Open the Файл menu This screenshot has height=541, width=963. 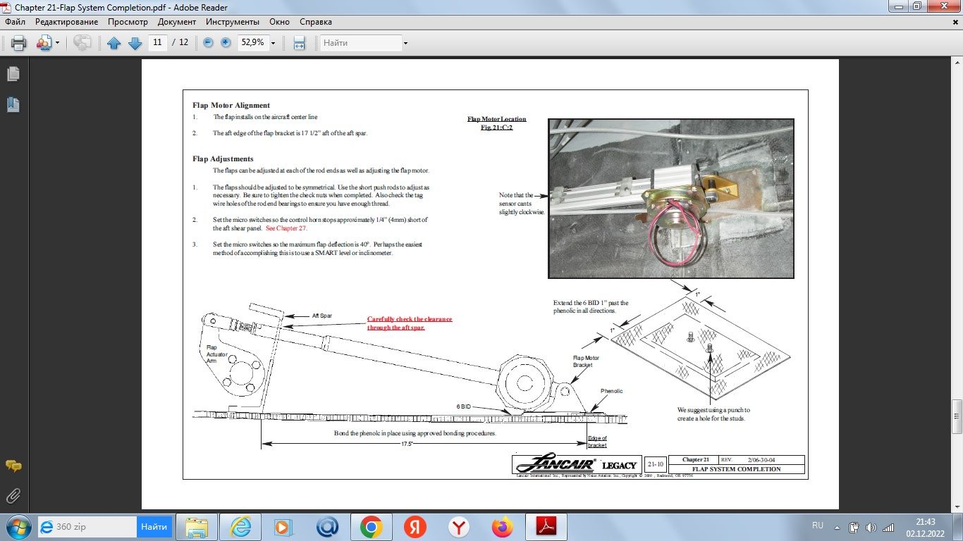(x=15, y=22)
